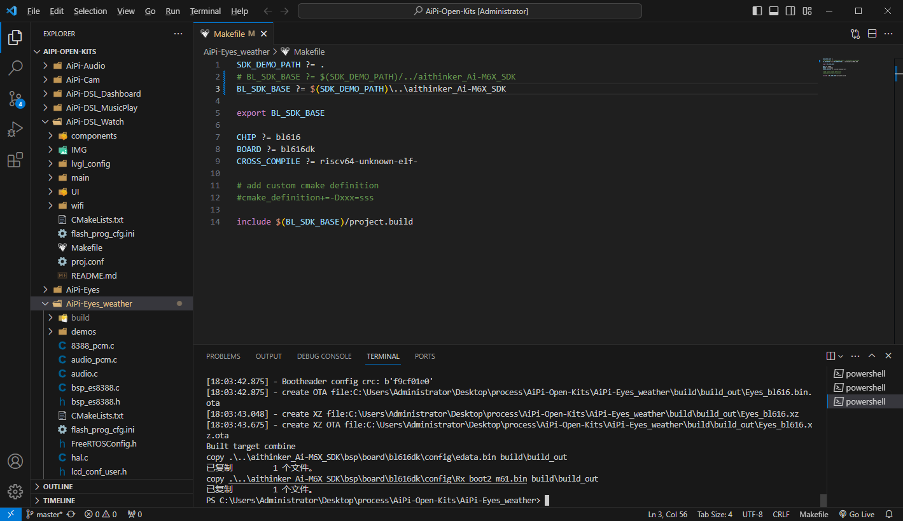Select Makefile breadcrumb in editor path
This screenshot has width=903, height=521.
tap(303, 52)
